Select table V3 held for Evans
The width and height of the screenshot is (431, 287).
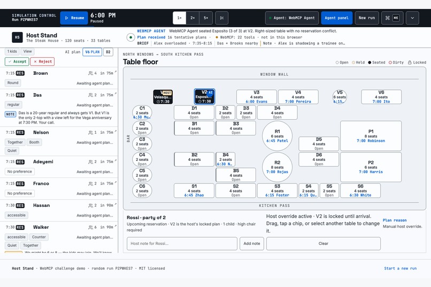[x=257, y=97]
